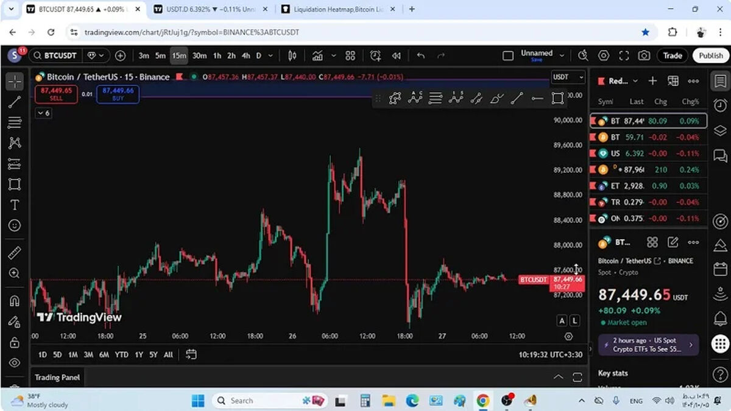Click the Publish button
Screen dimensions: 731x411
(x=711, y=55)
